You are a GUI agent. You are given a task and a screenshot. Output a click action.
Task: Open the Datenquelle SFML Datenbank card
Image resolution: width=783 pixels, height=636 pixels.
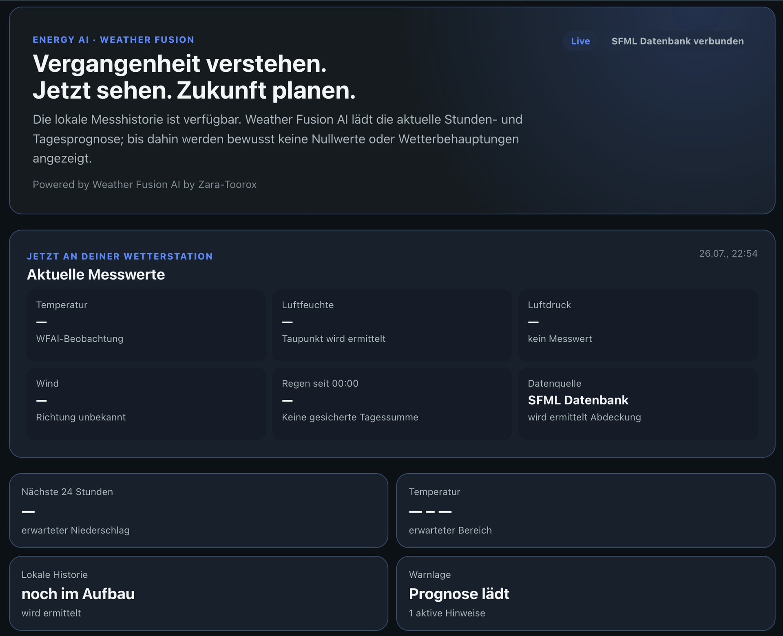(638, 404)
